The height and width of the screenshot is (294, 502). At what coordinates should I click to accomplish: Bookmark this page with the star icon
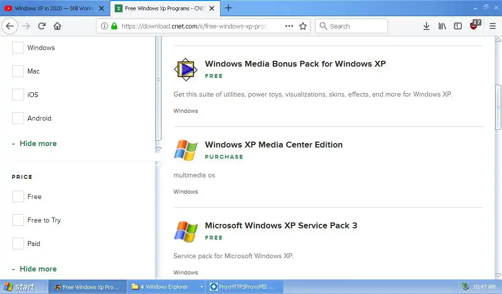coord(303,26)
